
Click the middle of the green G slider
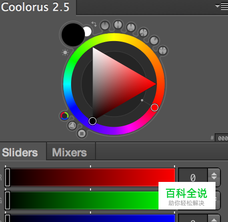pos(90,200)
